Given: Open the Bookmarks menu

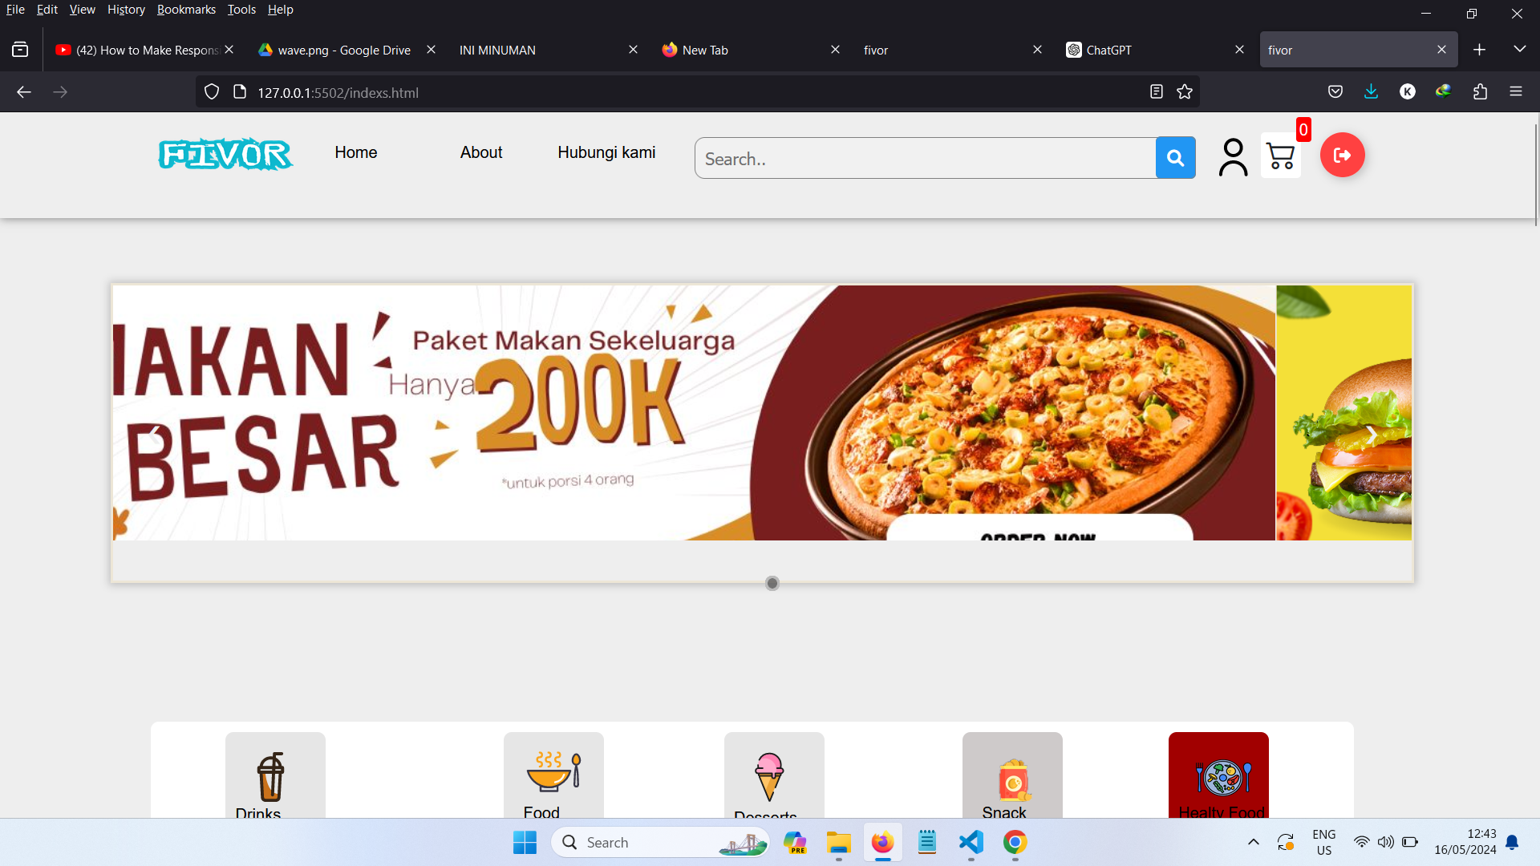Looking at the screenshot, I should tap(186, 10).
